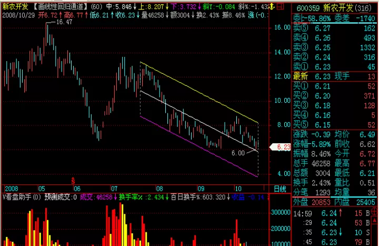Select the 买① 6.21 bid row
This screenshot has height=246, width=379.
point(334,86)
